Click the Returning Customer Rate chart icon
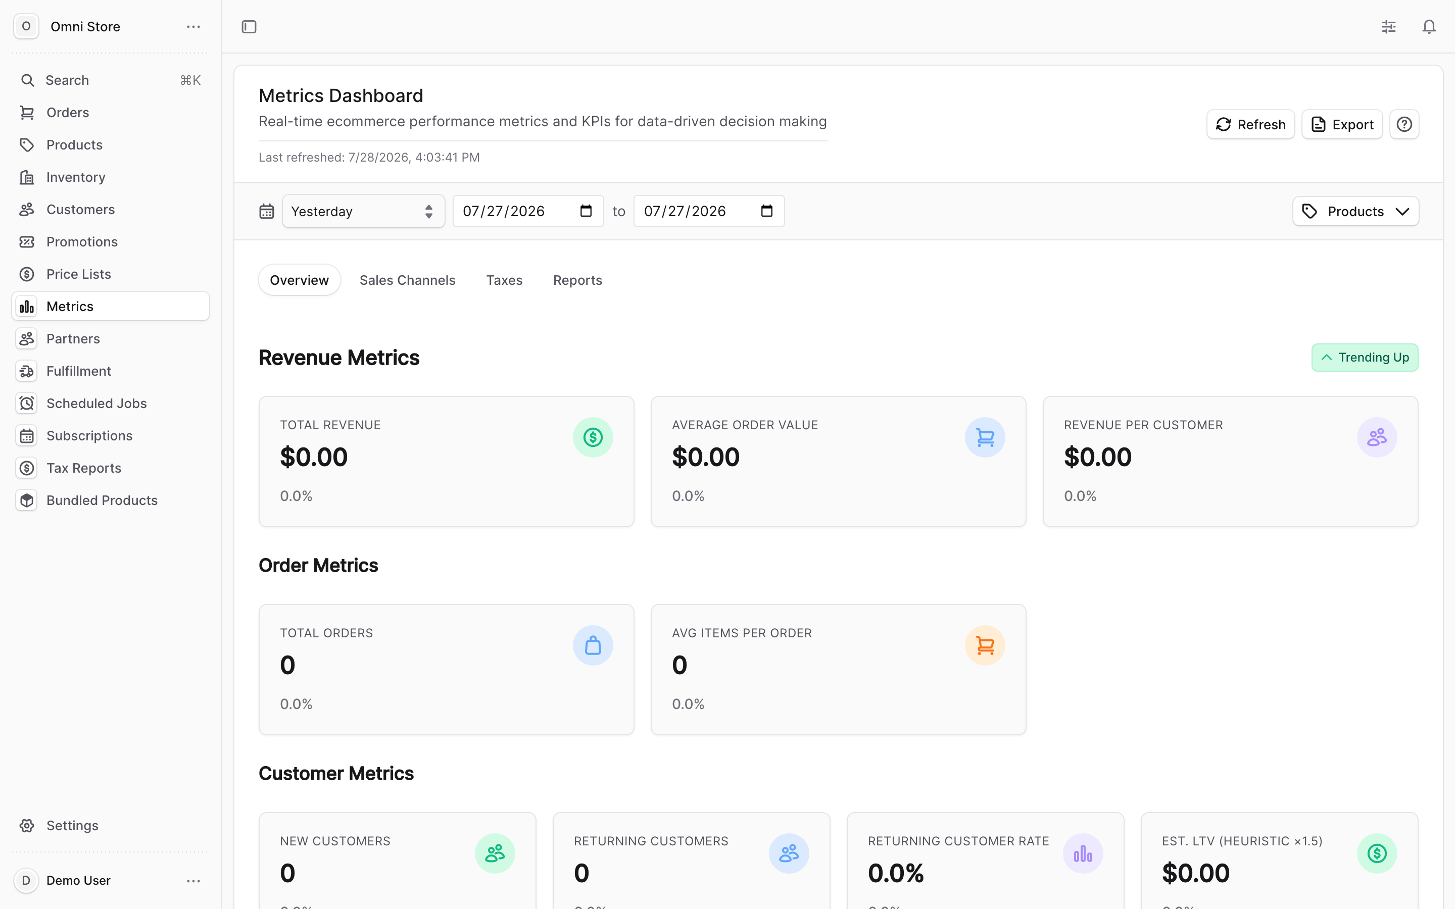The height and width of the screenshot is (909, 1455). click(x=1082, y=853)
